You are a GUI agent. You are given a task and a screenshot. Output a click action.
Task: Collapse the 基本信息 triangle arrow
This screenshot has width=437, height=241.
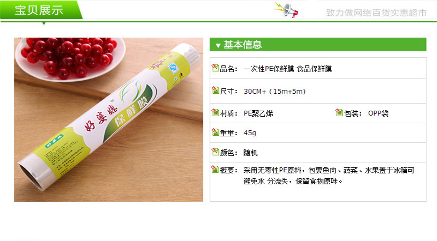pyautogui.click(x=218, y=45)
